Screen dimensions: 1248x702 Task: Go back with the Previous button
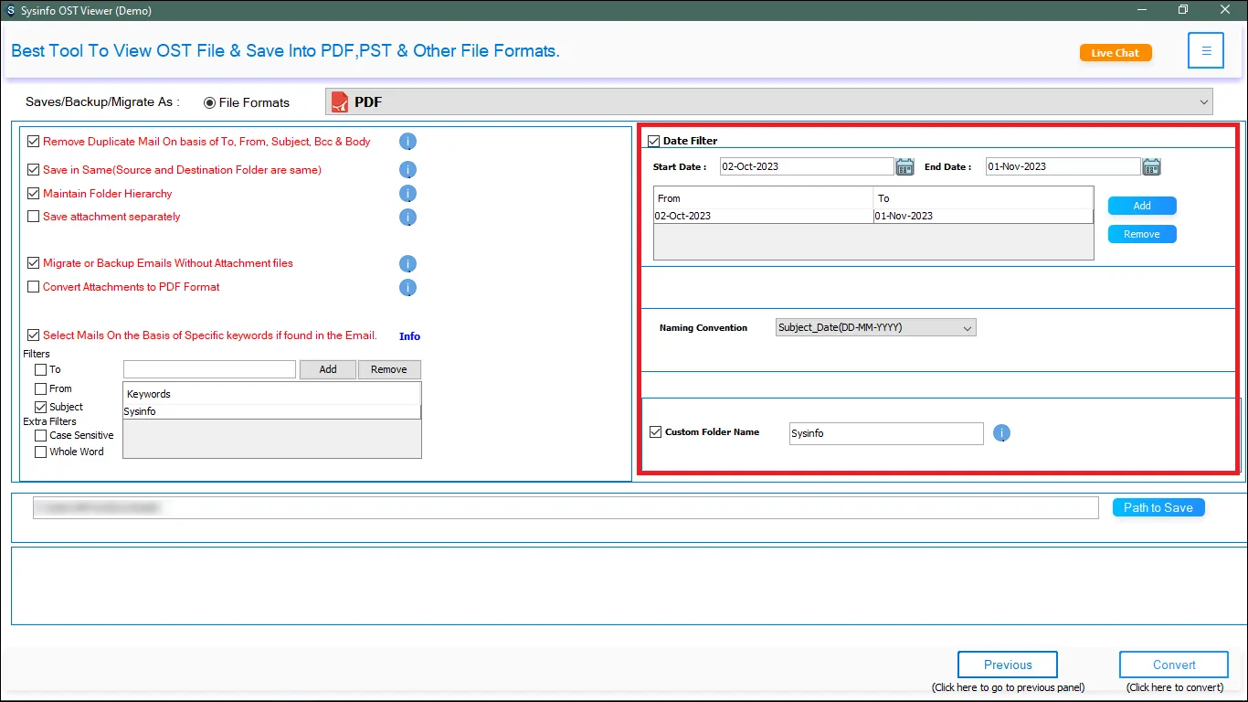coord(1007,665)
